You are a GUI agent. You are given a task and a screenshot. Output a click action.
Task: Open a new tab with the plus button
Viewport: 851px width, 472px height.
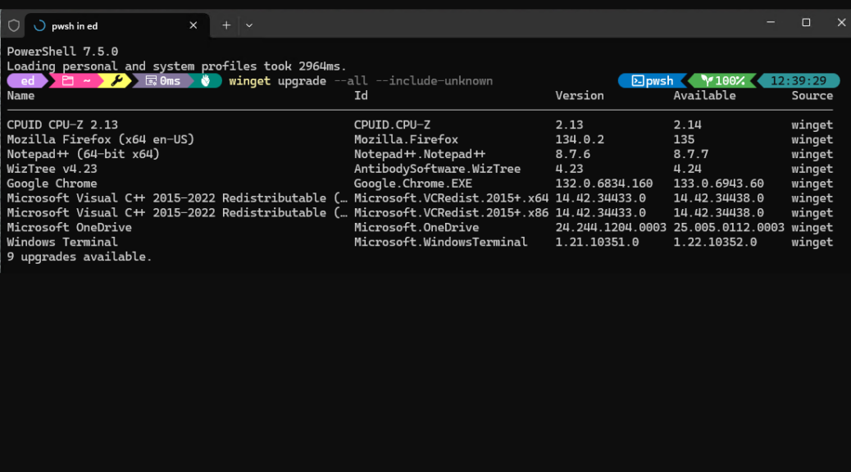[226, 25]
